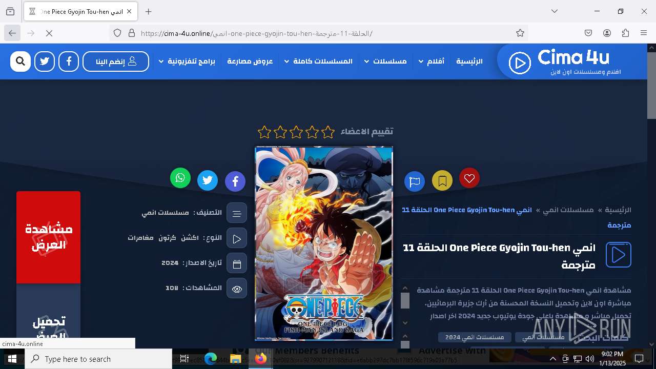Rate with the first star on the left
656x369 pixels.
tap(264, 132)
